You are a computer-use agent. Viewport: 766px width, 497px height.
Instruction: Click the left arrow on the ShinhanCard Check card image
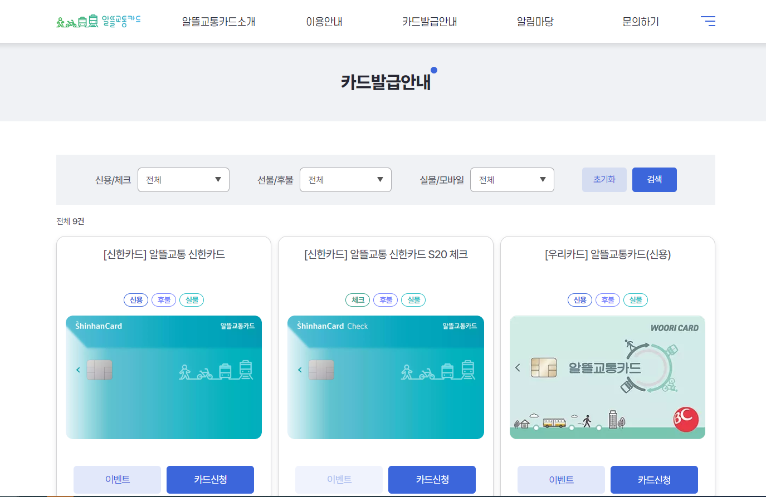300,370
